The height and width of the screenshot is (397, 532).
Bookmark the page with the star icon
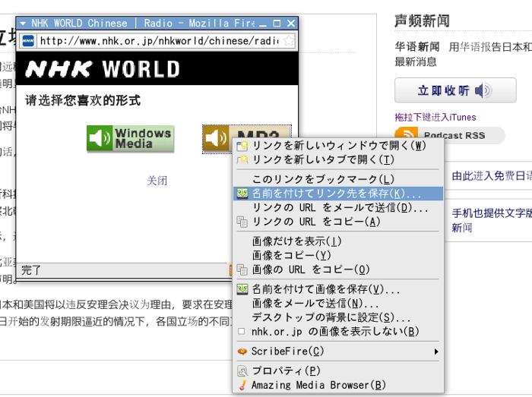coord(289,41)
